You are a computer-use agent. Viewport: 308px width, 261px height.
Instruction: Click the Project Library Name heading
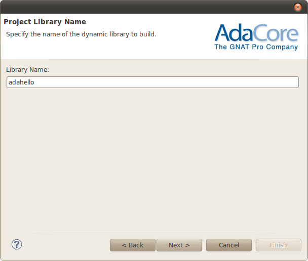45,22
